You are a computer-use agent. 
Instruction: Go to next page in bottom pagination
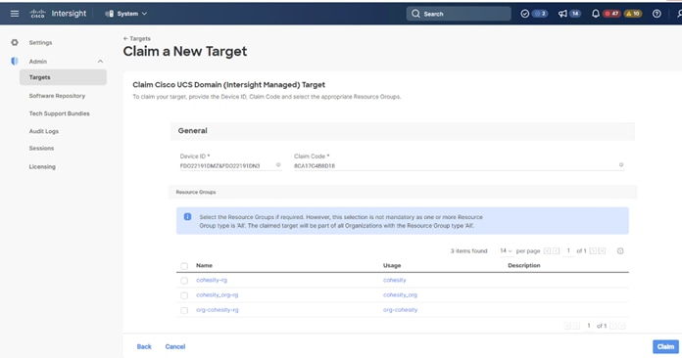click(612, 326)
